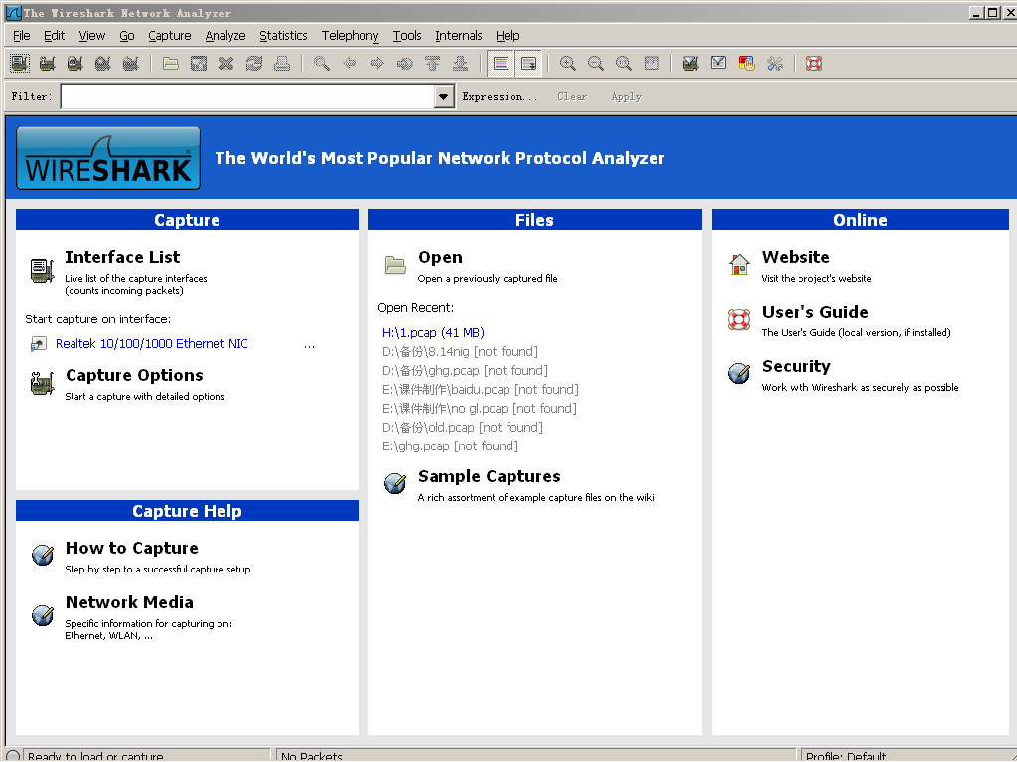The width and height of the screenshot is (1017, 762).
Task: Click the ellipsis beside Realtek interface
Action: coord(310,345)
